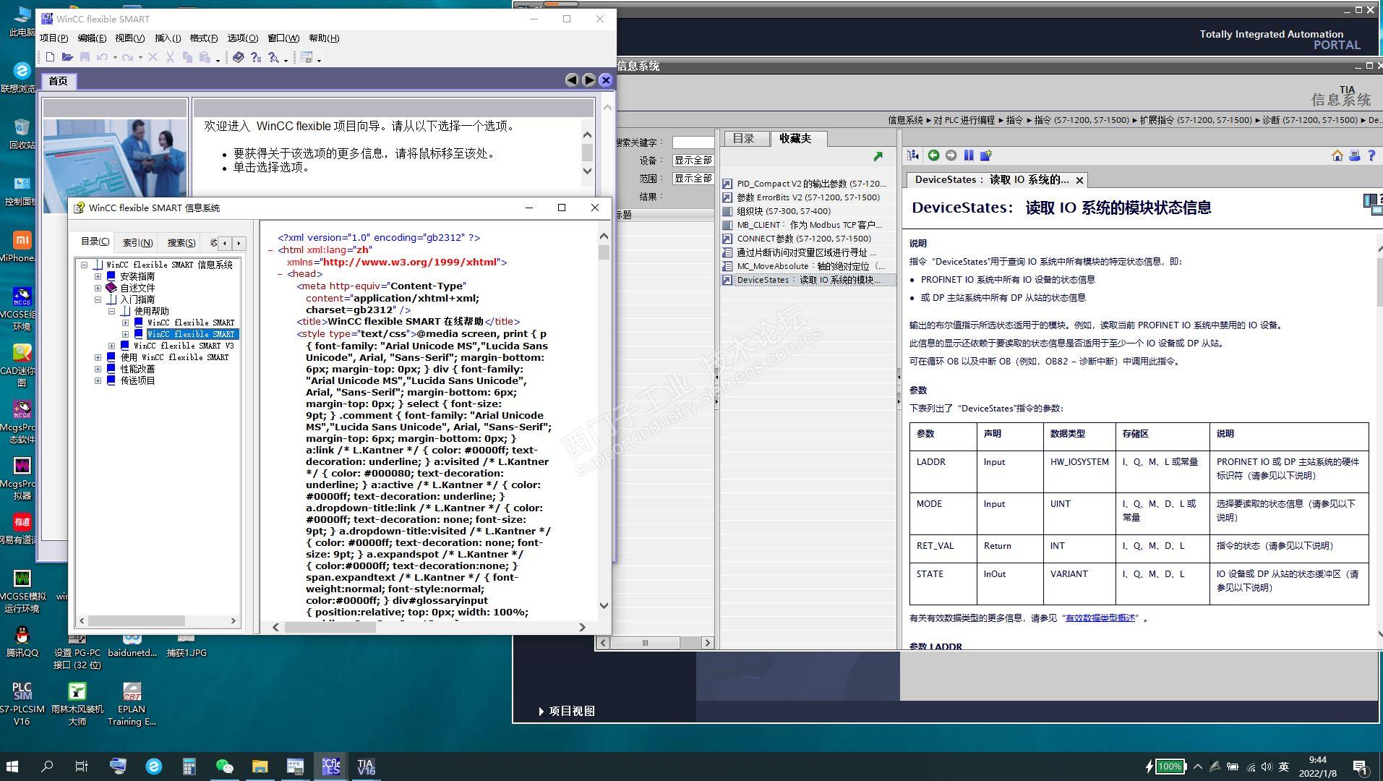This screenshot has width=1383, height=781.
Task: Open the 选项(O) menu
Action: point(242,38)
